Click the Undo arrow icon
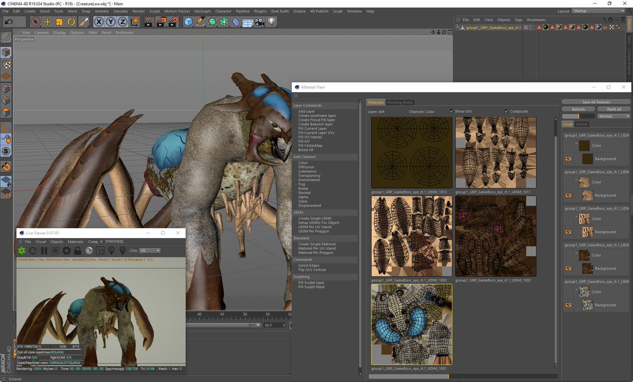633x382 pixels. 8,22
